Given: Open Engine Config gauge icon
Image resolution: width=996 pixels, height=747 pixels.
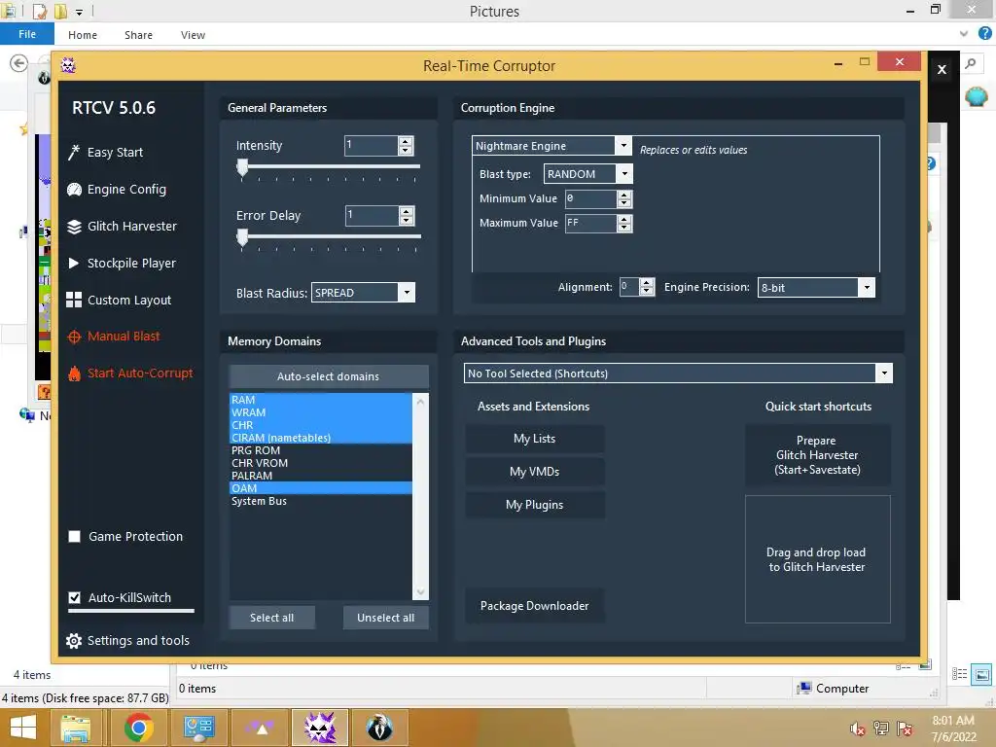Looking at the screenshot, I should [74, 190].
